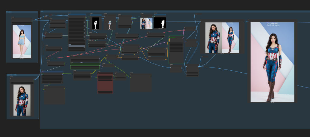Toggle the bottom circle switch in the tall widget node
This screenshot has width=310, height=137.
coord(84,47)
